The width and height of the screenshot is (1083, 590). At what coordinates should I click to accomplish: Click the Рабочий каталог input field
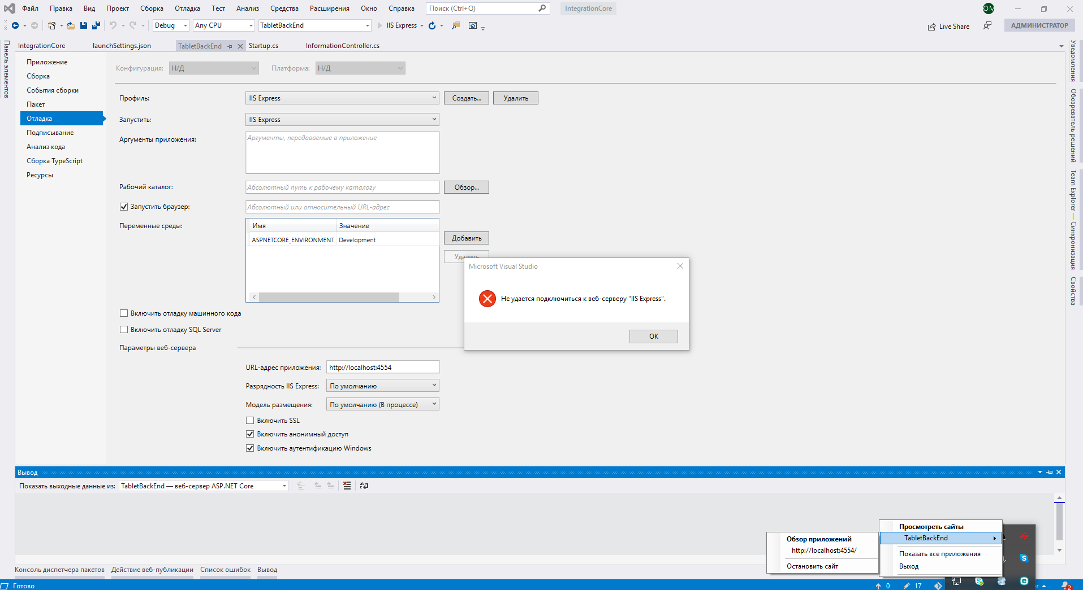pyautogui.click(x=342, y=187)
